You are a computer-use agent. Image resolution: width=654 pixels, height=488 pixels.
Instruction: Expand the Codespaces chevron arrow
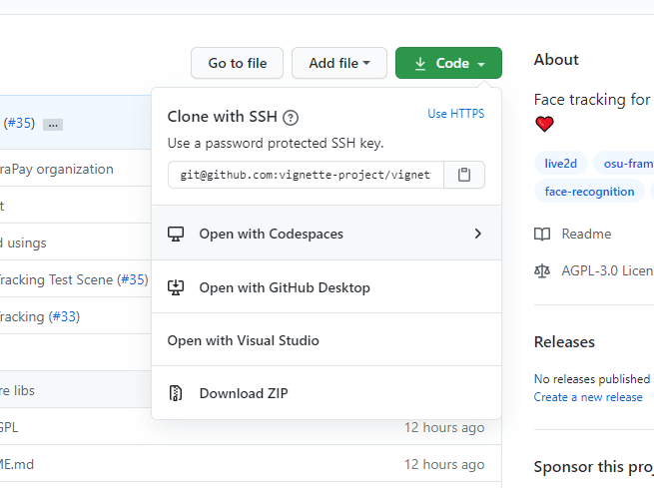478,234
